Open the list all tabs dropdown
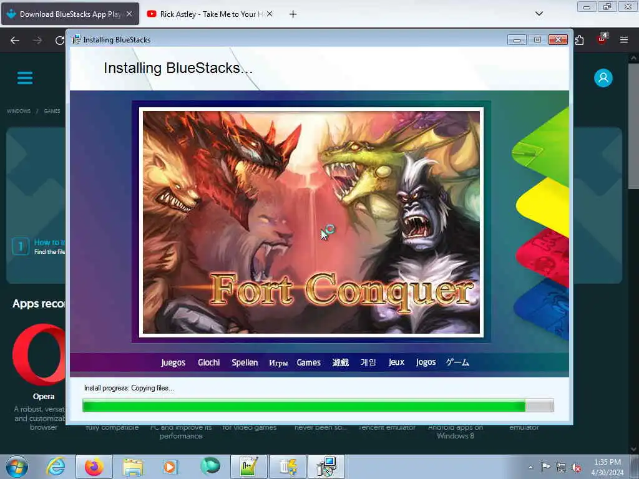The height and width of the screenshot is (479, 639). click(539, 14)
